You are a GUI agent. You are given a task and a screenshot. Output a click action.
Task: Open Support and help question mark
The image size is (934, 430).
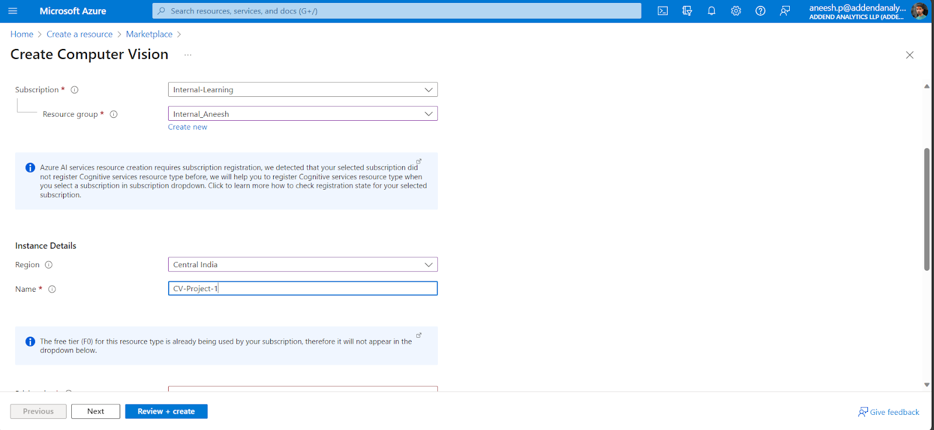point(761,11)
